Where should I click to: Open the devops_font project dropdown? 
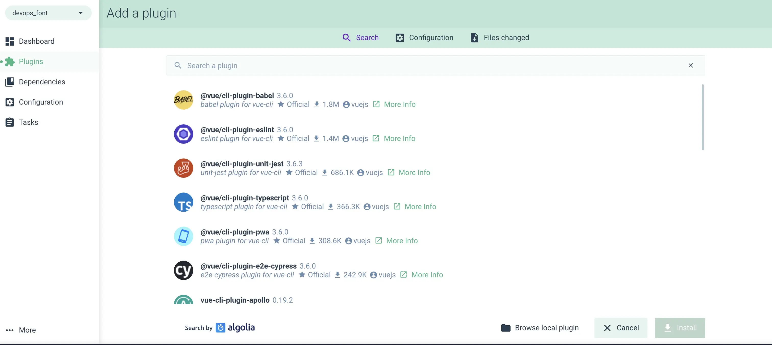48,13
